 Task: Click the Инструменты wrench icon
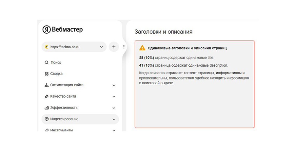[x=47, y=130]
